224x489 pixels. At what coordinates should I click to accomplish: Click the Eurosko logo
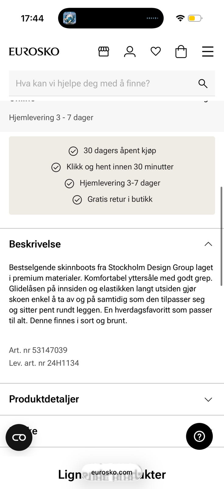34,52
